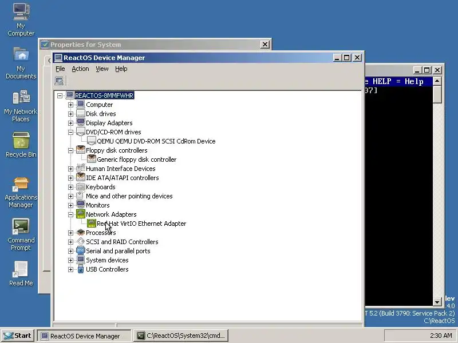Click the command prompt scrollbar up arrow
458x343 pixels.
[437, 81]
